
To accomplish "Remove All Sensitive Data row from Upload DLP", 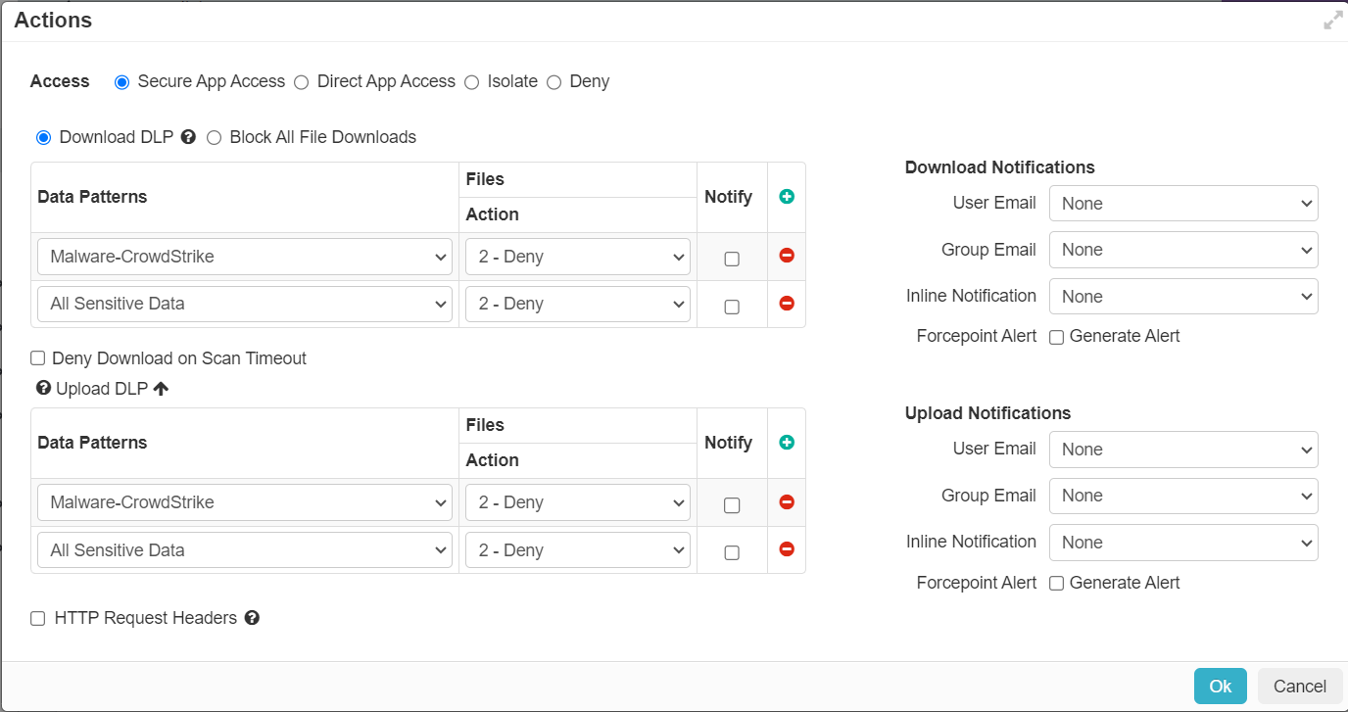I will click(786, 549).
